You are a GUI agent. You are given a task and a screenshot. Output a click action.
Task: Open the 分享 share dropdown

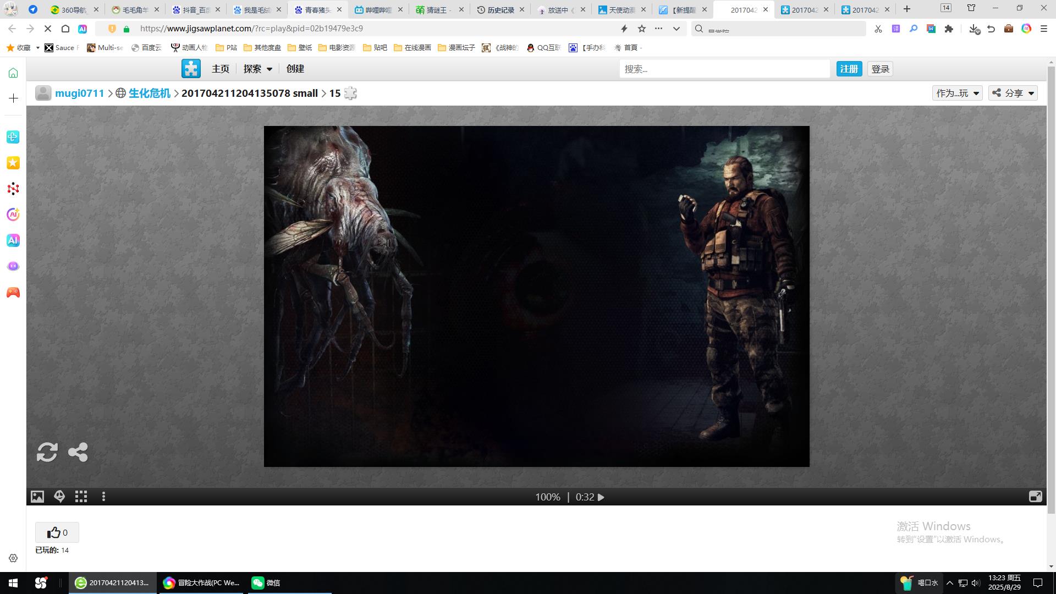tap(1013, 93)
